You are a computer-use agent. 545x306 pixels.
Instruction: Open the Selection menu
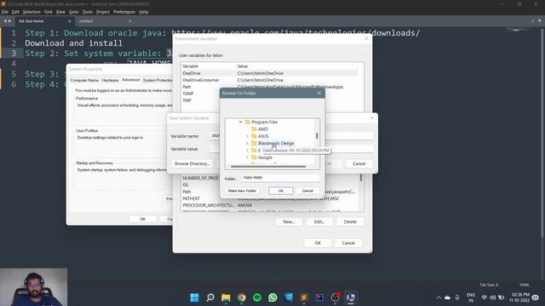pos(32,12)
